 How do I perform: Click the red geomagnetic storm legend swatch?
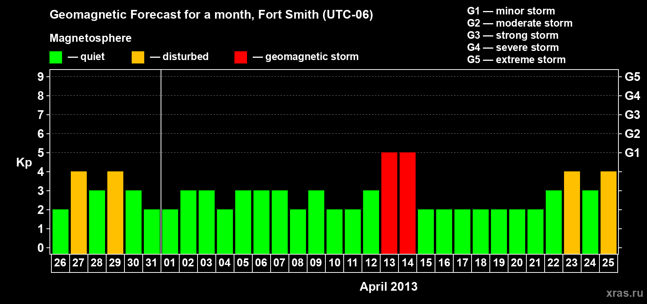click(x=241, y=57)
